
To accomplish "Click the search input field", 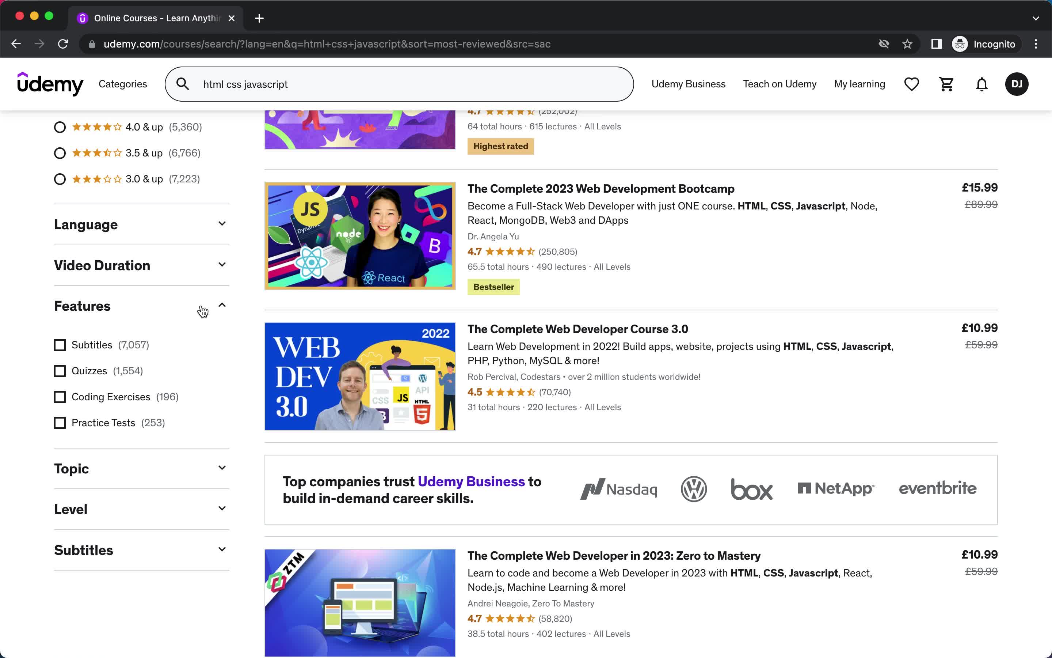I will pyautogui.click(x=399, y=84).
